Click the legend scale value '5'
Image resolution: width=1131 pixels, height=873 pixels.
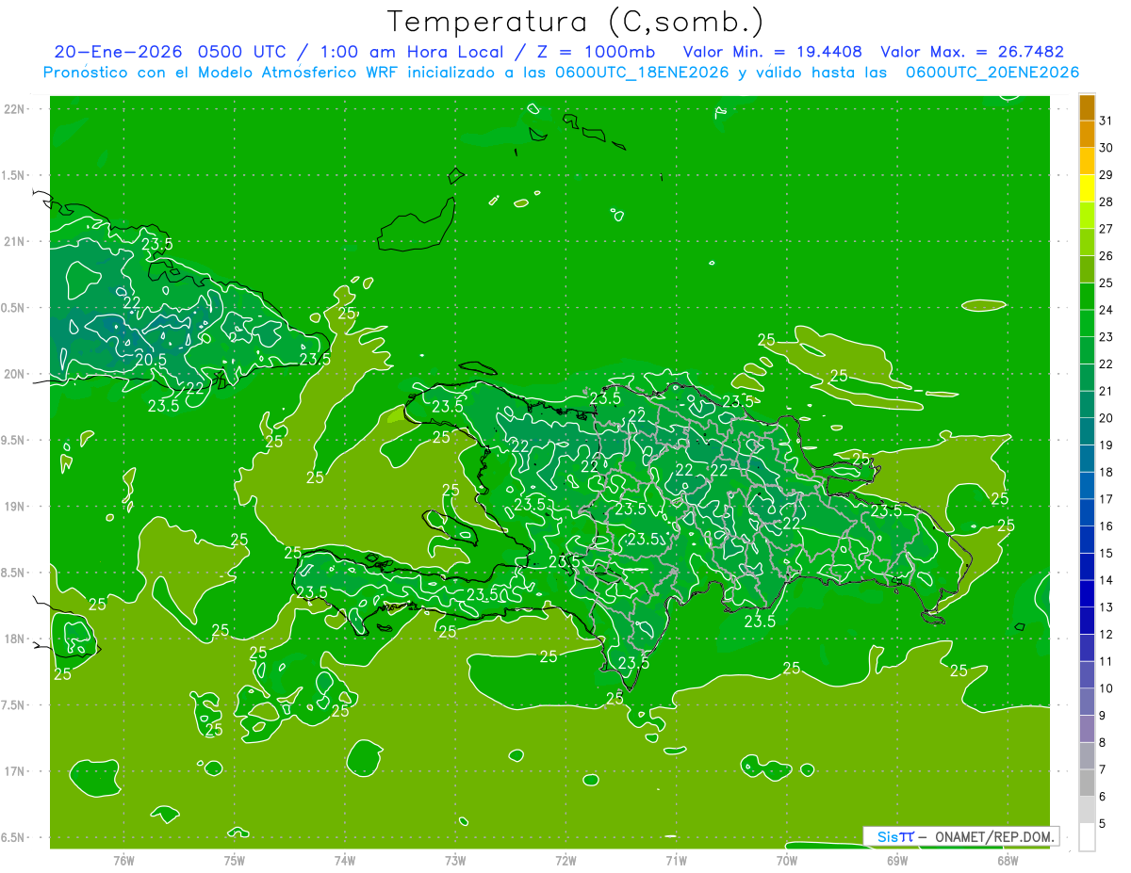[1103, 824]
